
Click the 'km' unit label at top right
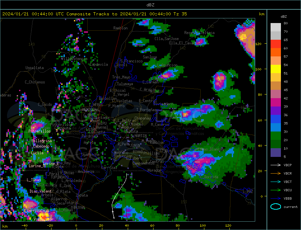tap(262, 14)
